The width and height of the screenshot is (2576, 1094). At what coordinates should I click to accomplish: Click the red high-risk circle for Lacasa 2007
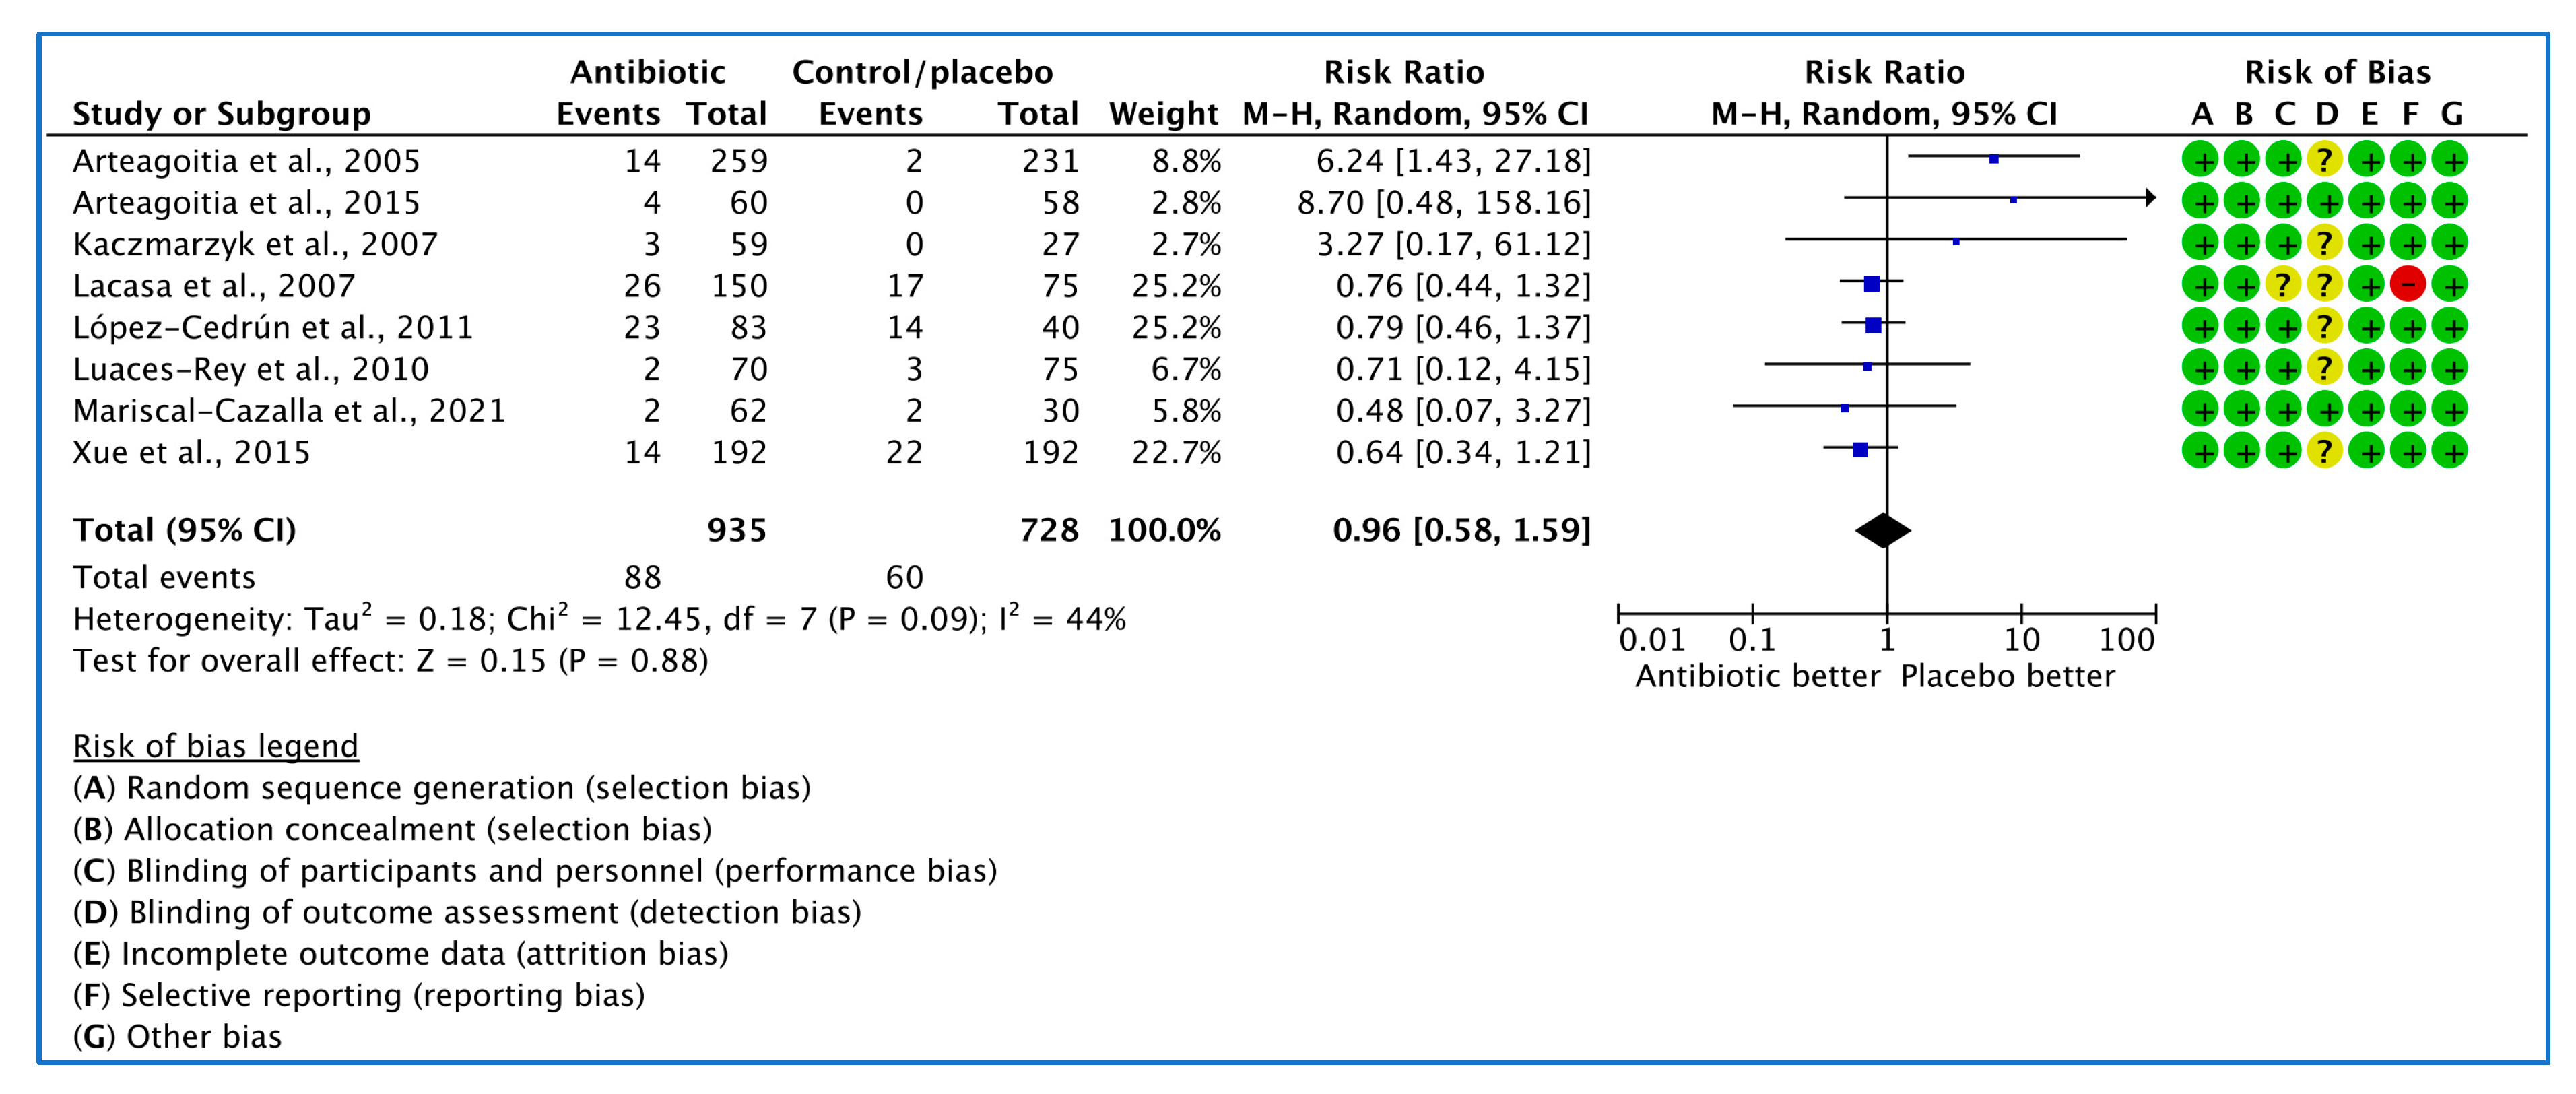click(x=2408, y=285)
